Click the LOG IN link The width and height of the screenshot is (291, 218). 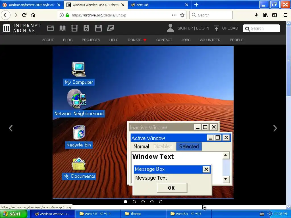(x=203, y=28)
